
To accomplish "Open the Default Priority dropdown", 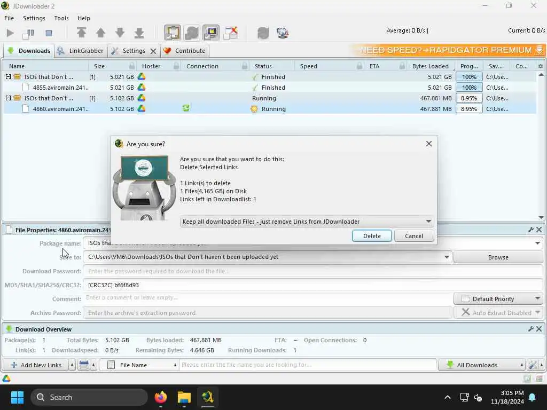I will [498, 299].
